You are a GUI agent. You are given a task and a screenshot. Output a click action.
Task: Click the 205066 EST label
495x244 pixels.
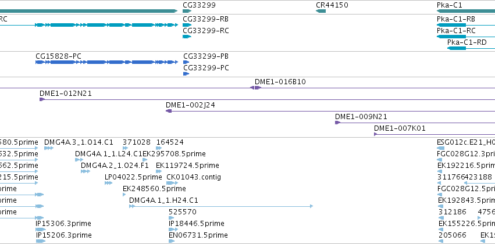point(452,235)
